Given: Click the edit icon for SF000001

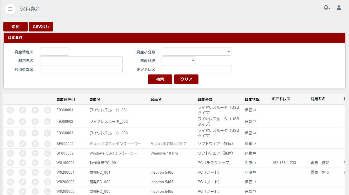Looking at the screenshot, I should tap(23, 144).
